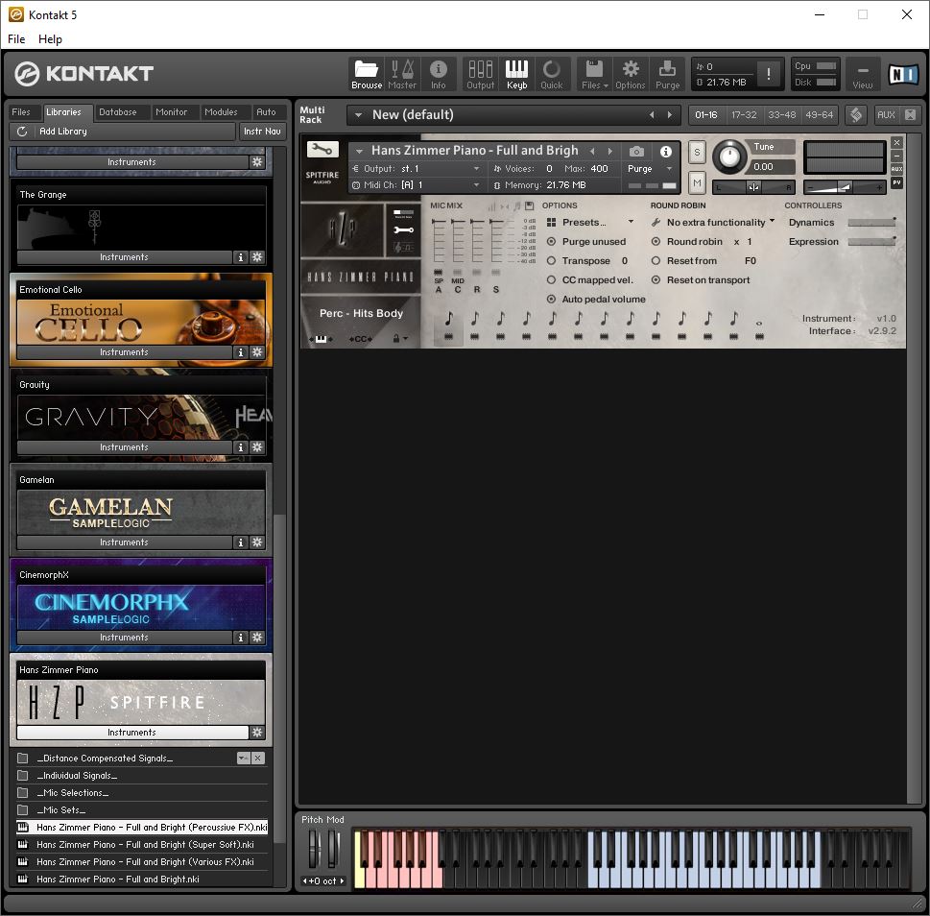Toggle the on-screen Keyb keyboard

pyautogui.click(x=516, y=74)
